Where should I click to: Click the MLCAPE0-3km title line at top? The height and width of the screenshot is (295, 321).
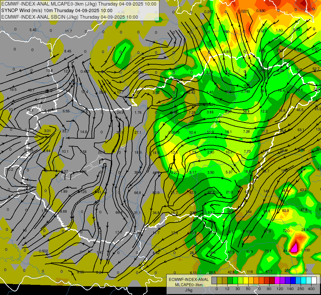tap(79, 4)
